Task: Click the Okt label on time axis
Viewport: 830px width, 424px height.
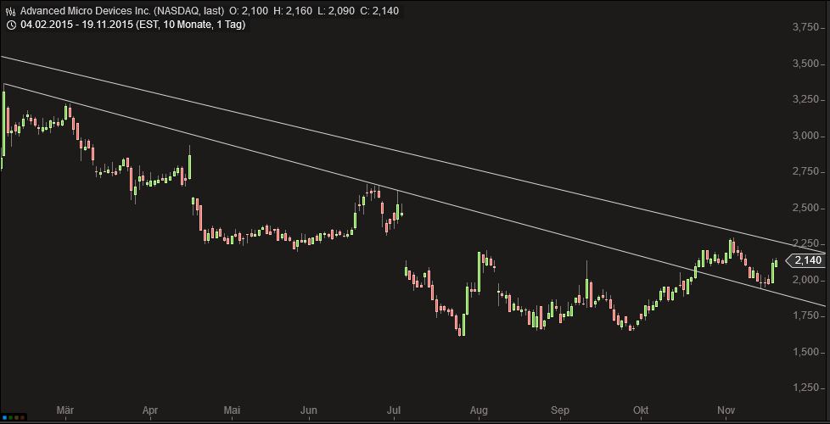Action: [x=641, y=410]
